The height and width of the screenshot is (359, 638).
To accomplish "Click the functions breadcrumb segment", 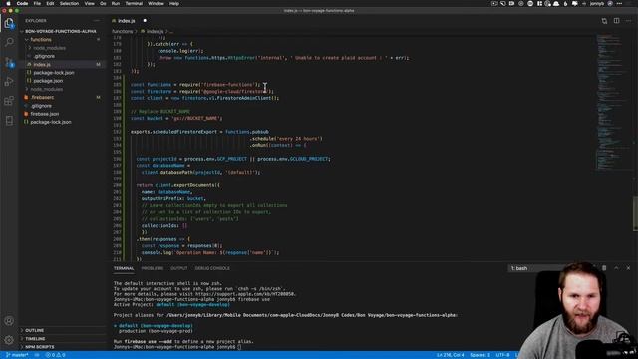I will (122, 31).
